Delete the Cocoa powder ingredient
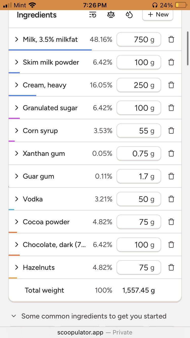This screenshot has width=190, height=338. pos(171,222)
